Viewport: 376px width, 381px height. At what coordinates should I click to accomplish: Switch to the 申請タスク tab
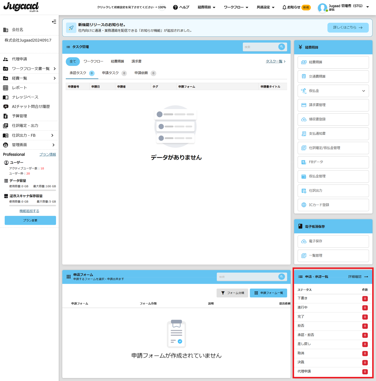[x=110, y=73]
